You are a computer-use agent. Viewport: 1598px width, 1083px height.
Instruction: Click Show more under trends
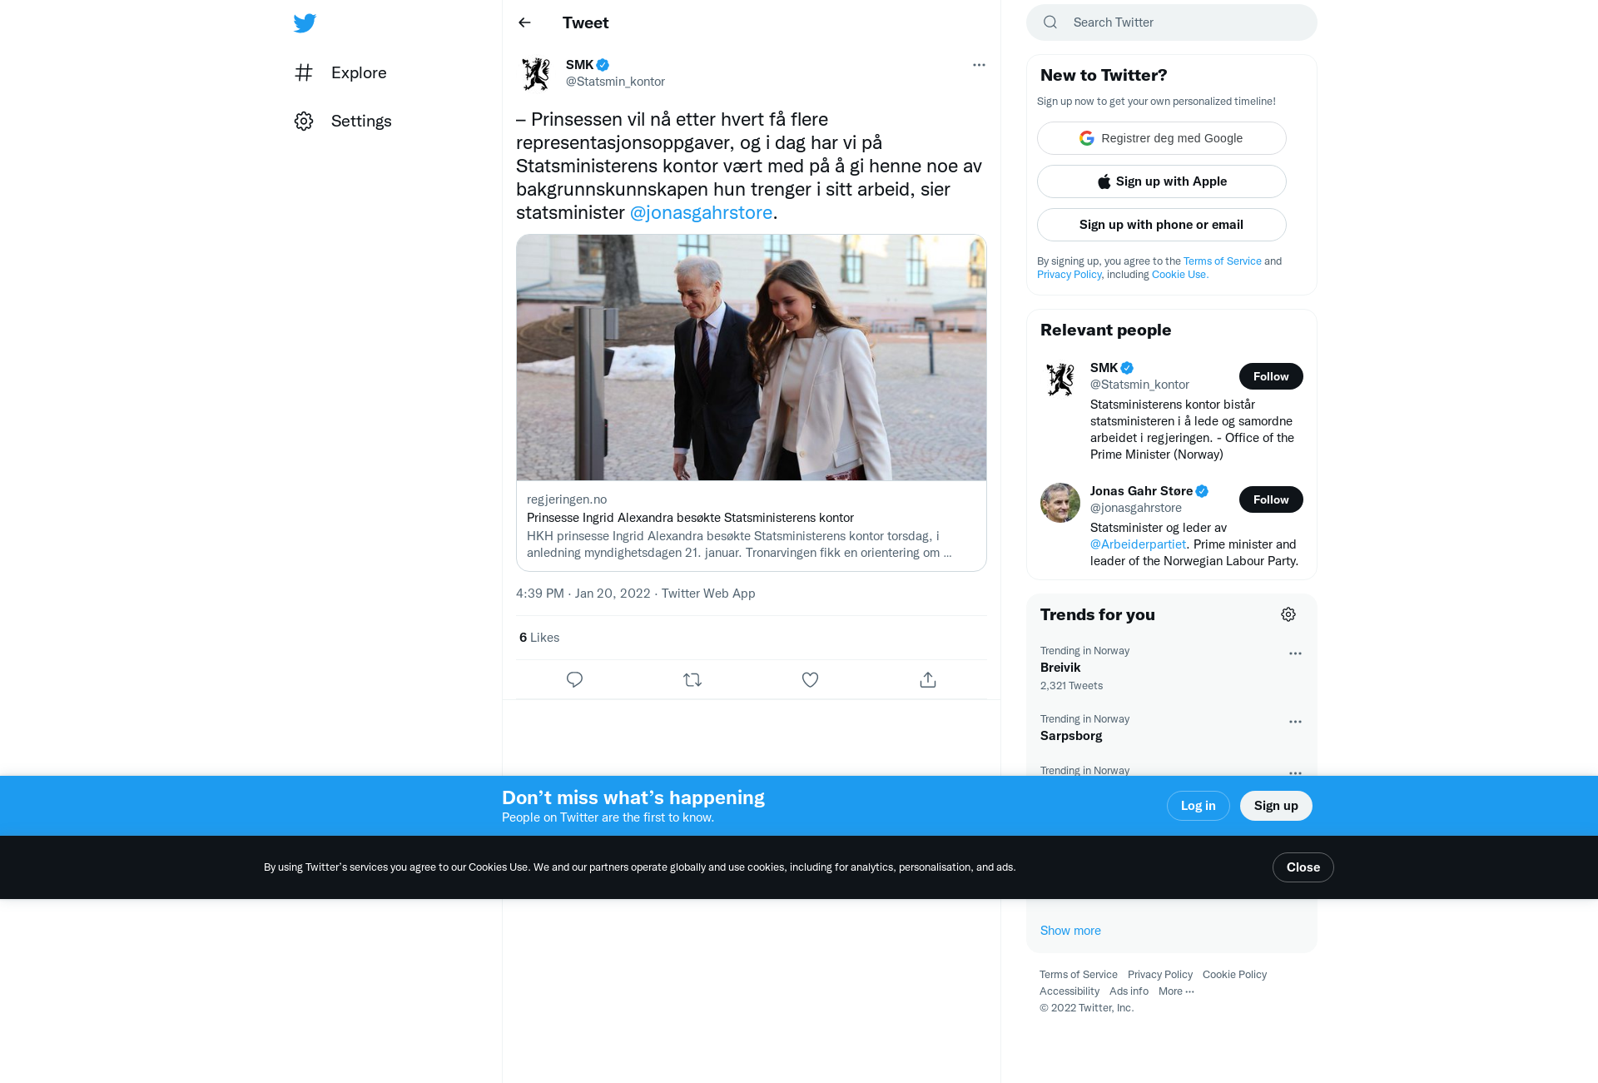point(1070,931)
